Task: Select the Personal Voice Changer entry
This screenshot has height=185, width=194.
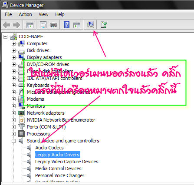Action: click(x=60, y=175)
